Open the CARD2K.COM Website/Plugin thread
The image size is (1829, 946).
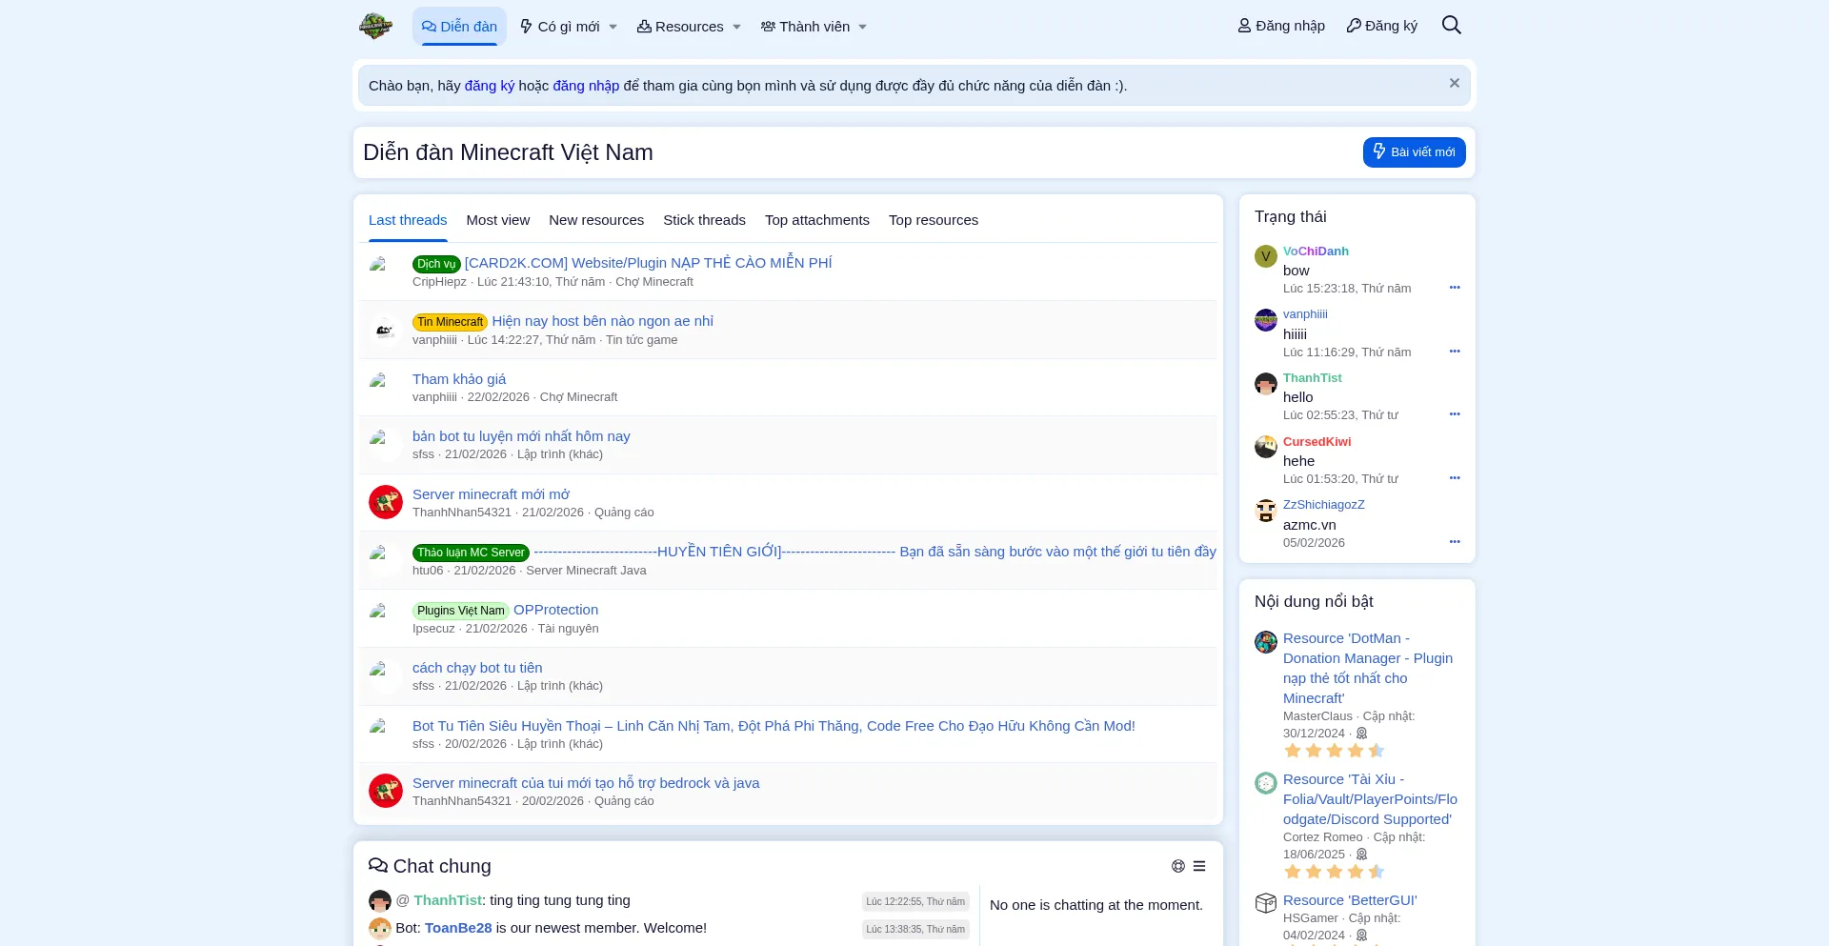(648, 263)
